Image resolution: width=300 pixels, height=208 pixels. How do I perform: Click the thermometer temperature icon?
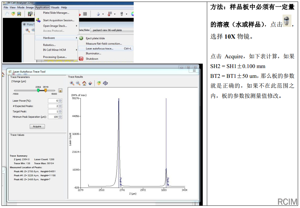110,14
